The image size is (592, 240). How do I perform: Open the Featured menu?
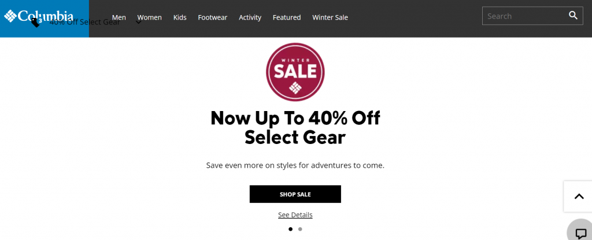[287, 17]
